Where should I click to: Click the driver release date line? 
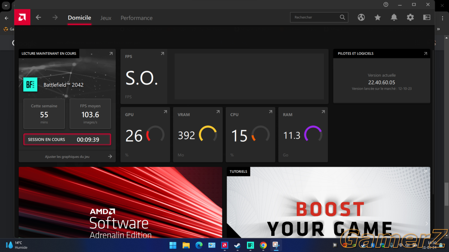pos(382,89)
